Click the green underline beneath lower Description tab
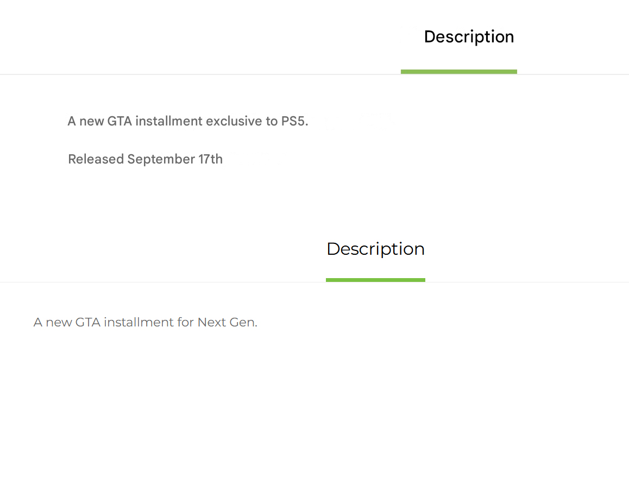Screen dimensions: 629x478 [375, 280]
